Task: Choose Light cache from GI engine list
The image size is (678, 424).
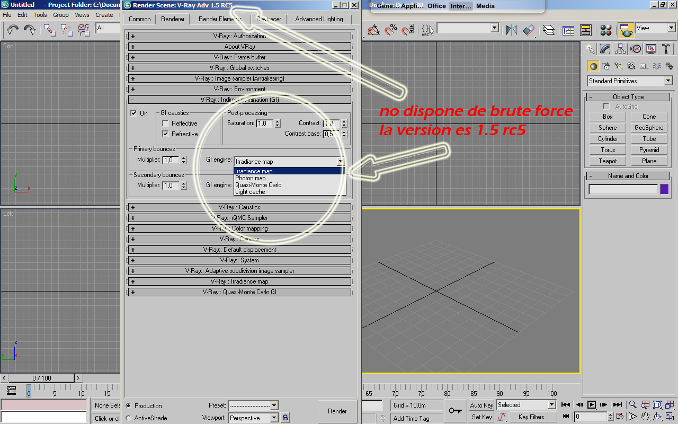Action: click(x=289, y=192)
